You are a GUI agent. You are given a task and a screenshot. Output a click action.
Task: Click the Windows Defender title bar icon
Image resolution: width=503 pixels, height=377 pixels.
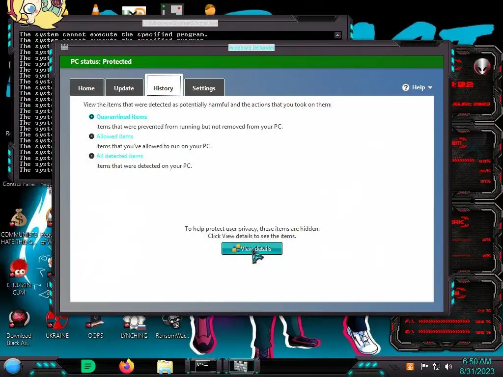[64, 48]
